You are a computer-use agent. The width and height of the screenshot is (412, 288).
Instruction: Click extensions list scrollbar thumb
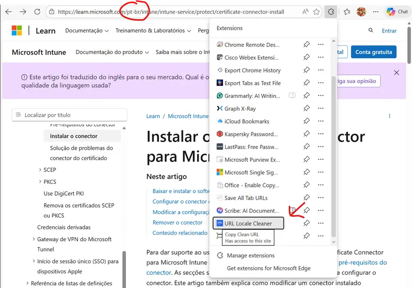334,157
